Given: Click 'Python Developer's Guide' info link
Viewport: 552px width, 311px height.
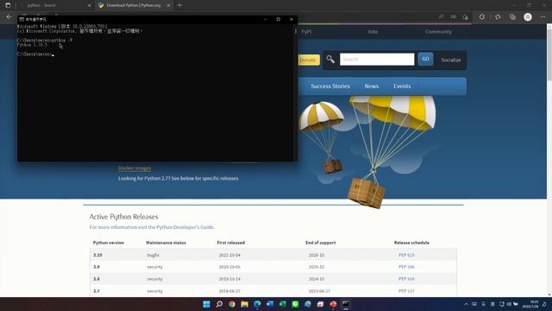Looking at the screenshot, I should tap(185, 227).
